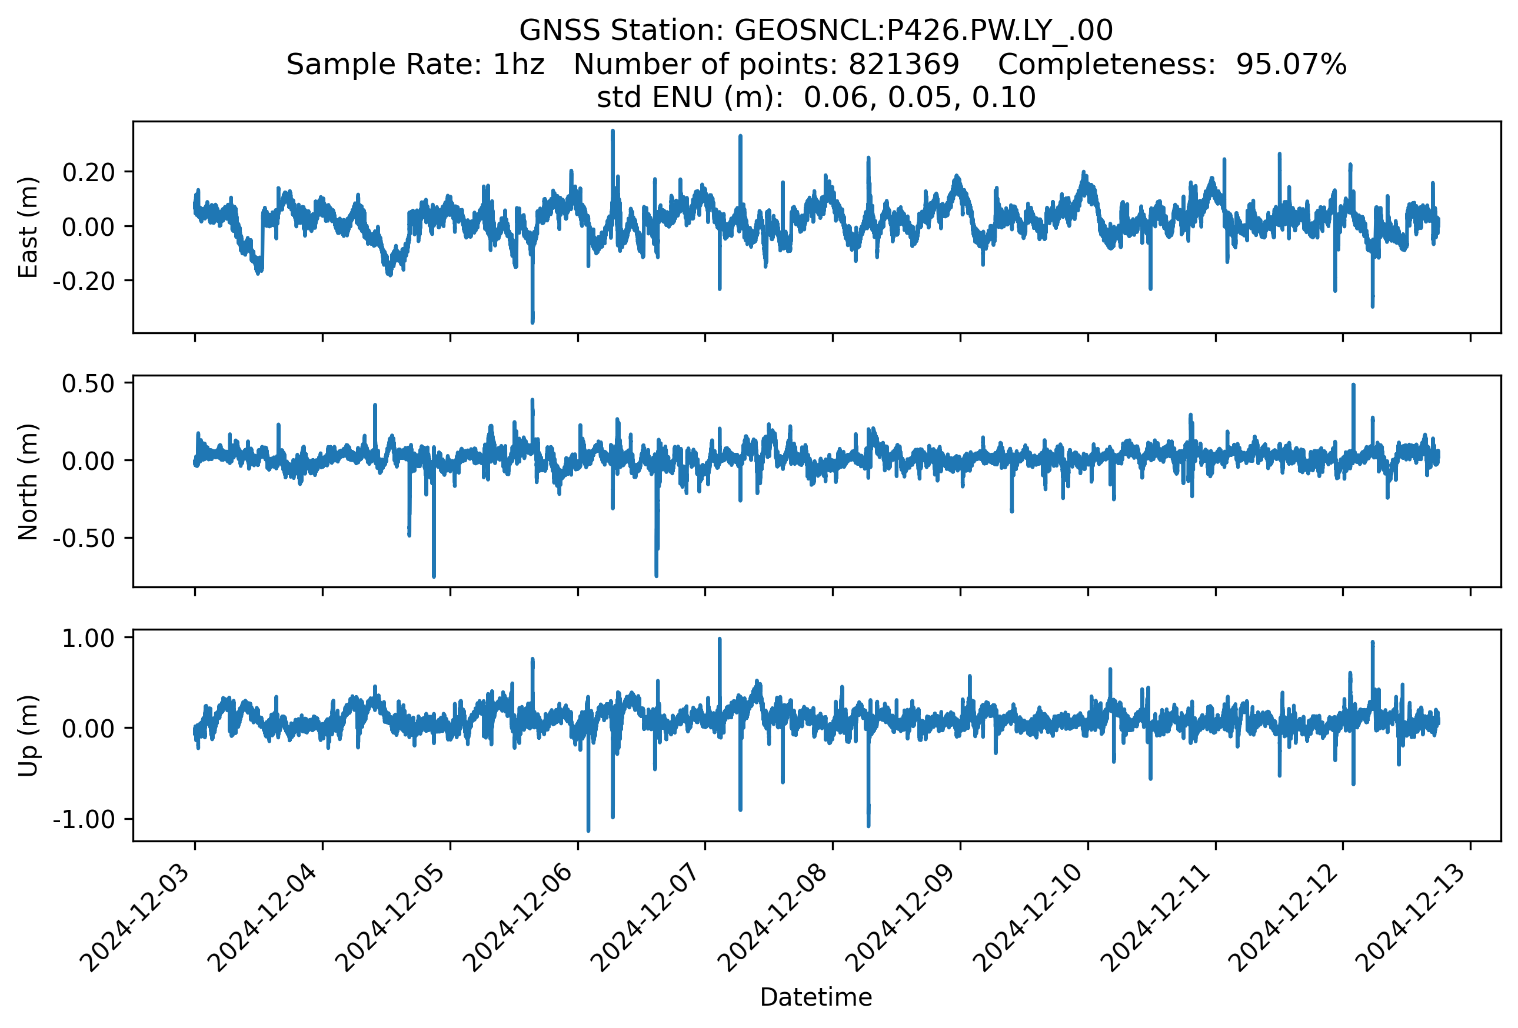Click the Up (m) axis label
The width and height of the screenshot is (1518, 1028).
tap(28, 736)
